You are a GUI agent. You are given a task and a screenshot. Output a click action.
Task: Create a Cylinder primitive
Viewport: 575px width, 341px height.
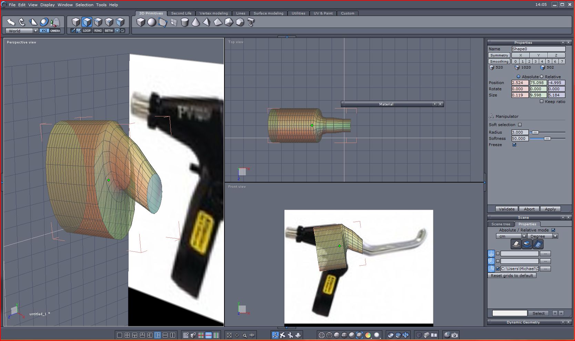pos(185,22)
